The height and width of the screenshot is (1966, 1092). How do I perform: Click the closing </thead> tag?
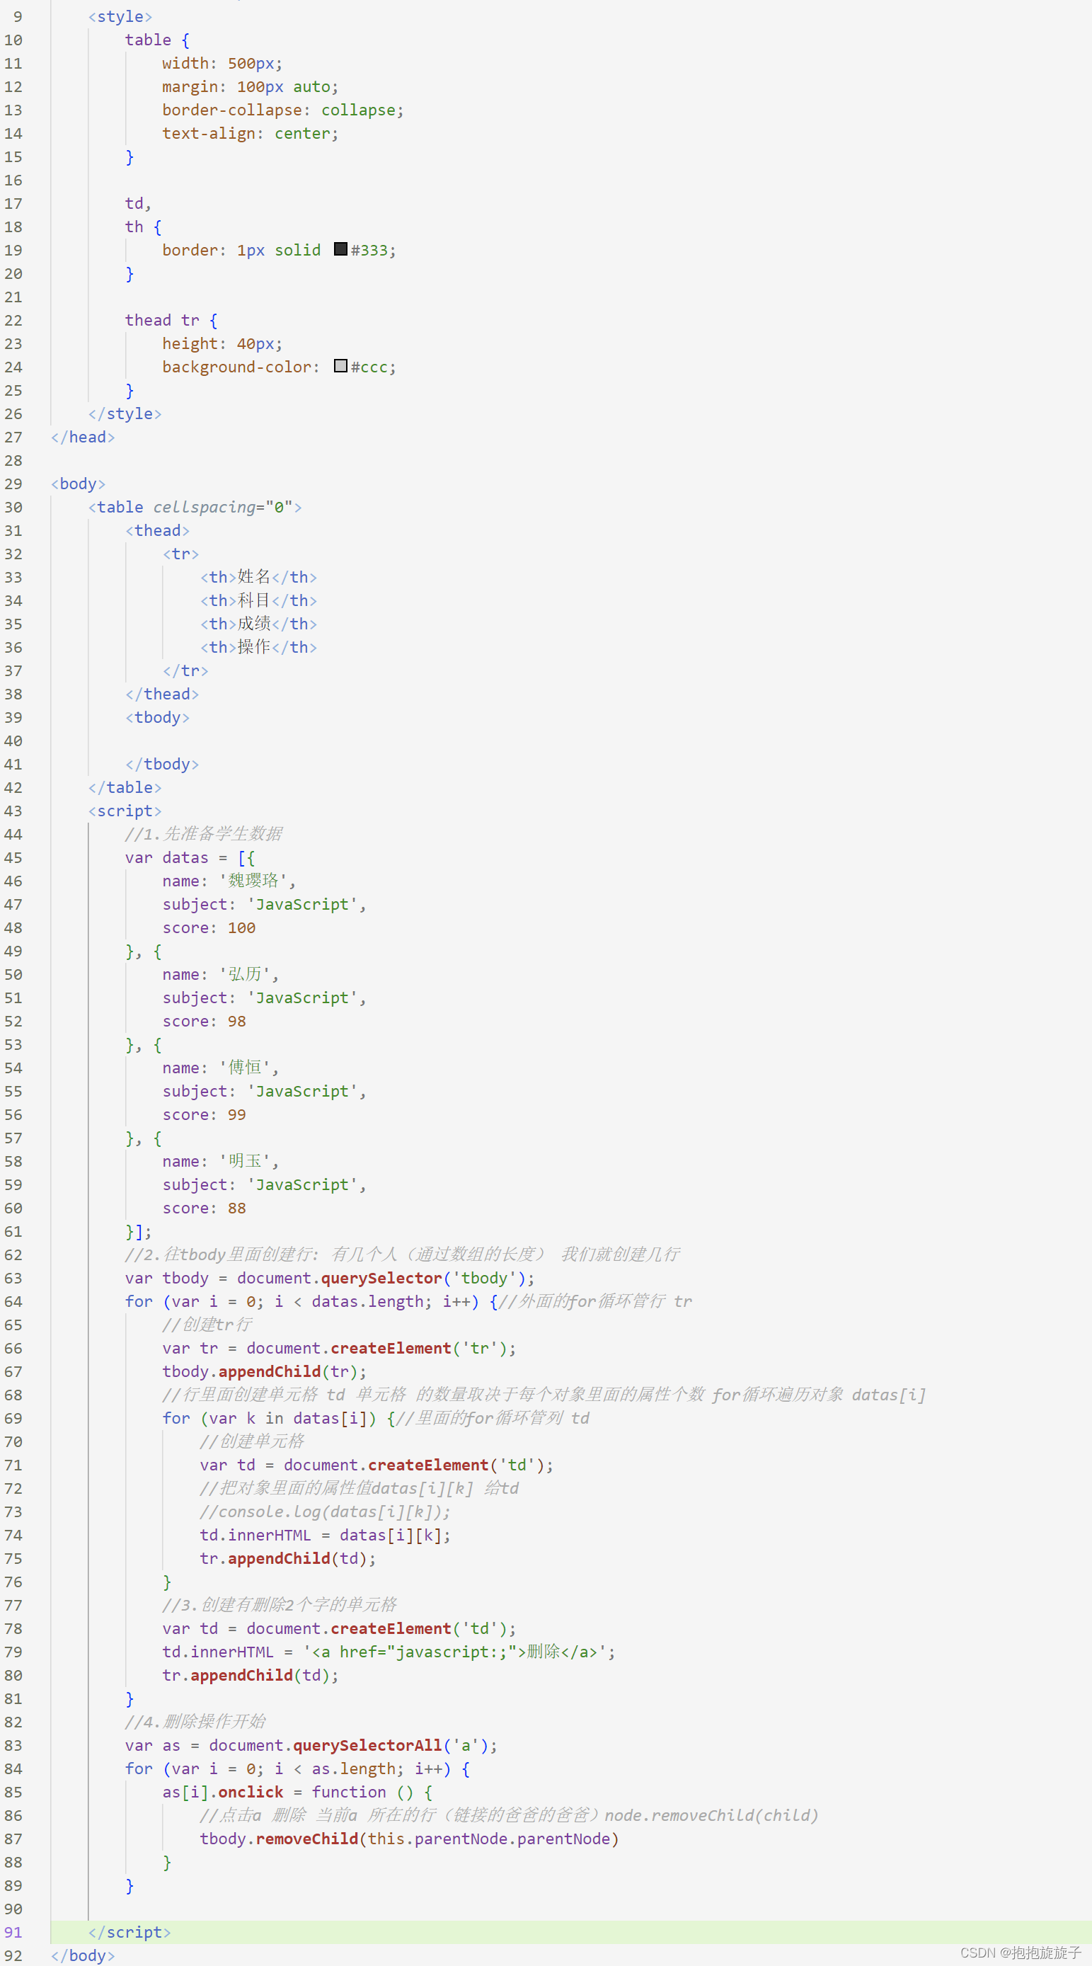tap(162, 694)
